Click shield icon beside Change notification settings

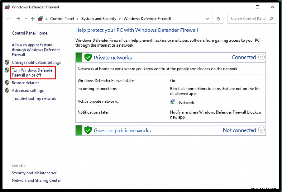(7, 62)
